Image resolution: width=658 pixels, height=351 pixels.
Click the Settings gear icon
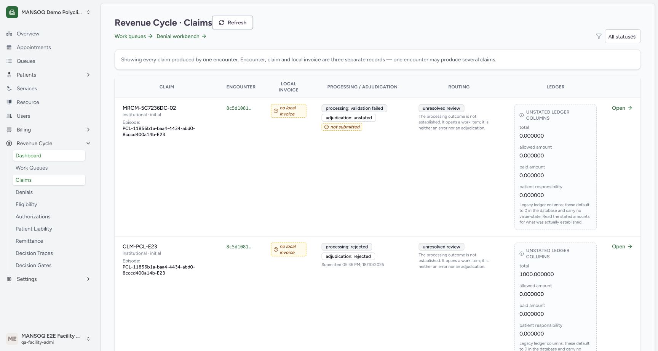[9, 279]
